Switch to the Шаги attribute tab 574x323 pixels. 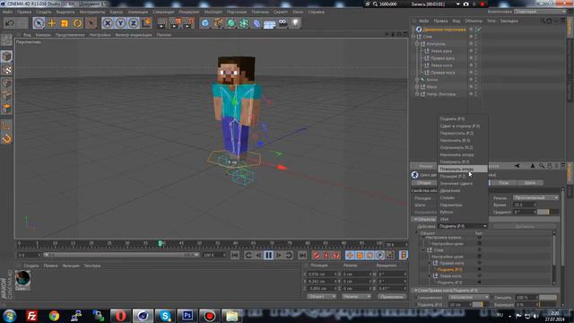[x=530, y=183]
